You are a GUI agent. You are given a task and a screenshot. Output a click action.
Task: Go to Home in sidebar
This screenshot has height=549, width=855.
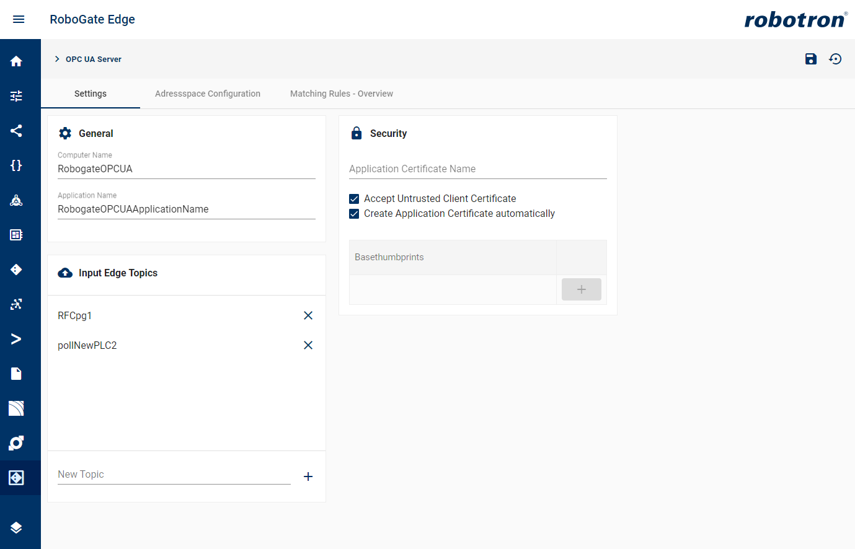[x=16, y=61]
